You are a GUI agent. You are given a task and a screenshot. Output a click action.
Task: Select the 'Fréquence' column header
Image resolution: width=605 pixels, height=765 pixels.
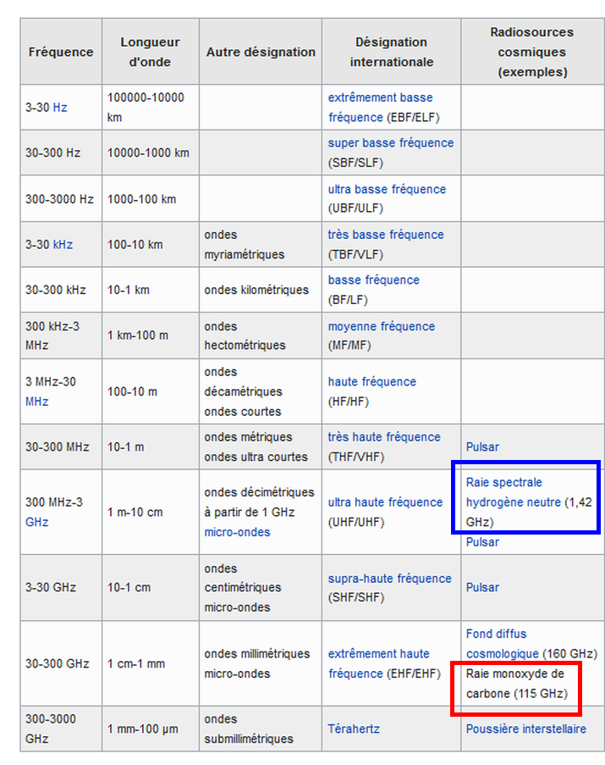(61, 52)
